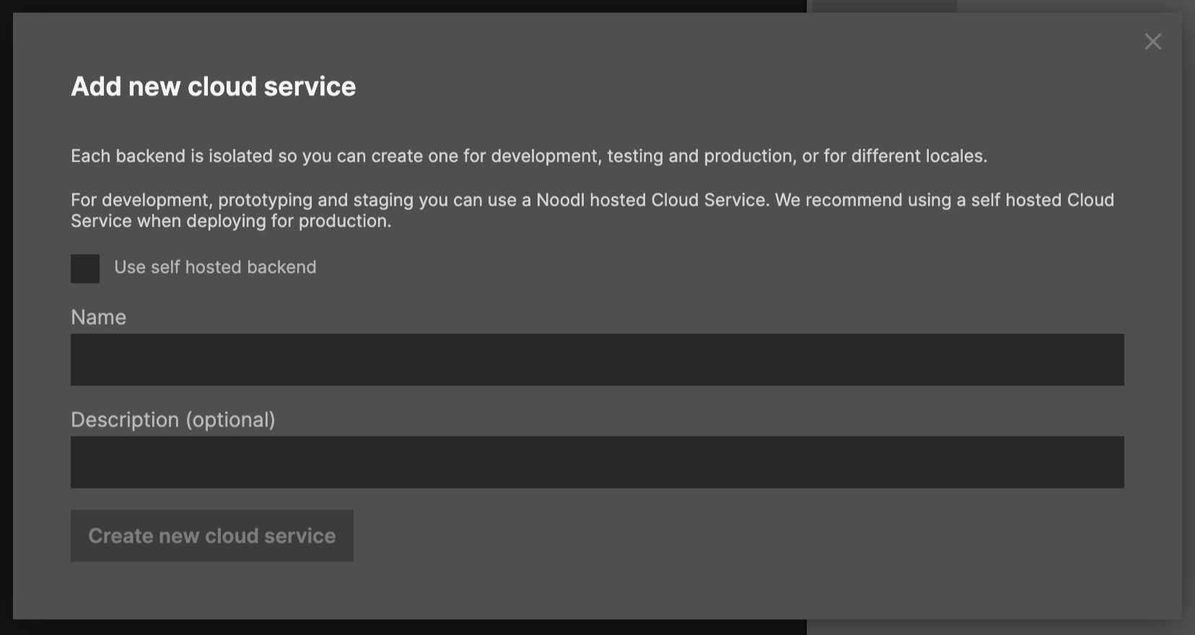Viewport: 1195px width, 635px height.
Task: Focus the Description (optional) input field
Action: 597,462
